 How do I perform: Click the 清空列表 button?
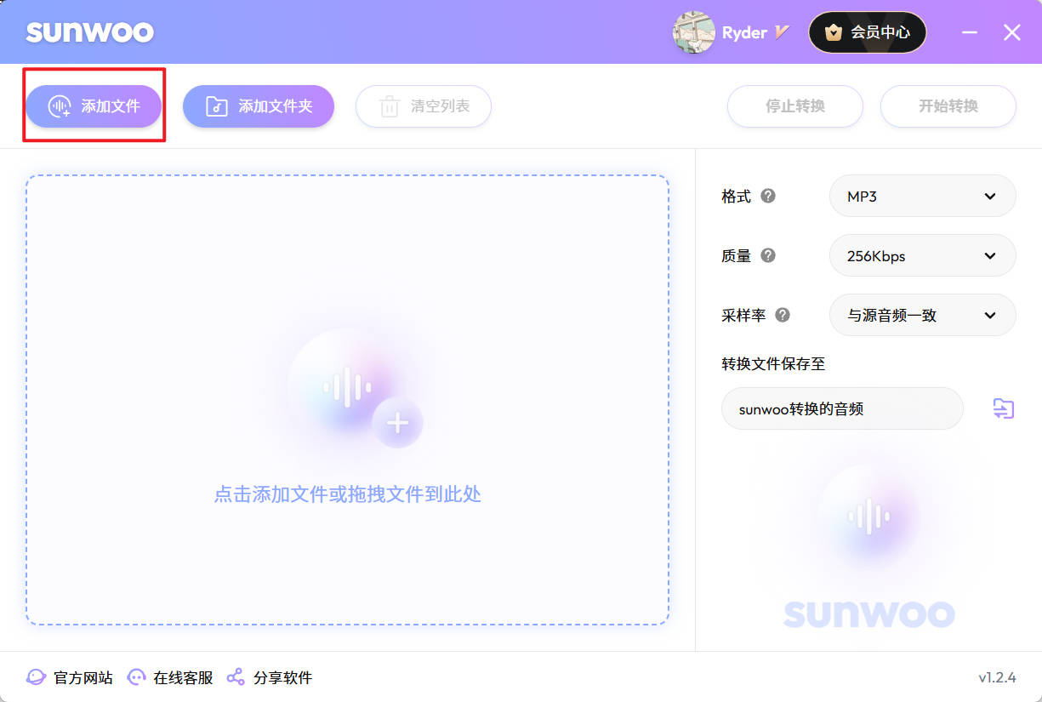[424, 106]
